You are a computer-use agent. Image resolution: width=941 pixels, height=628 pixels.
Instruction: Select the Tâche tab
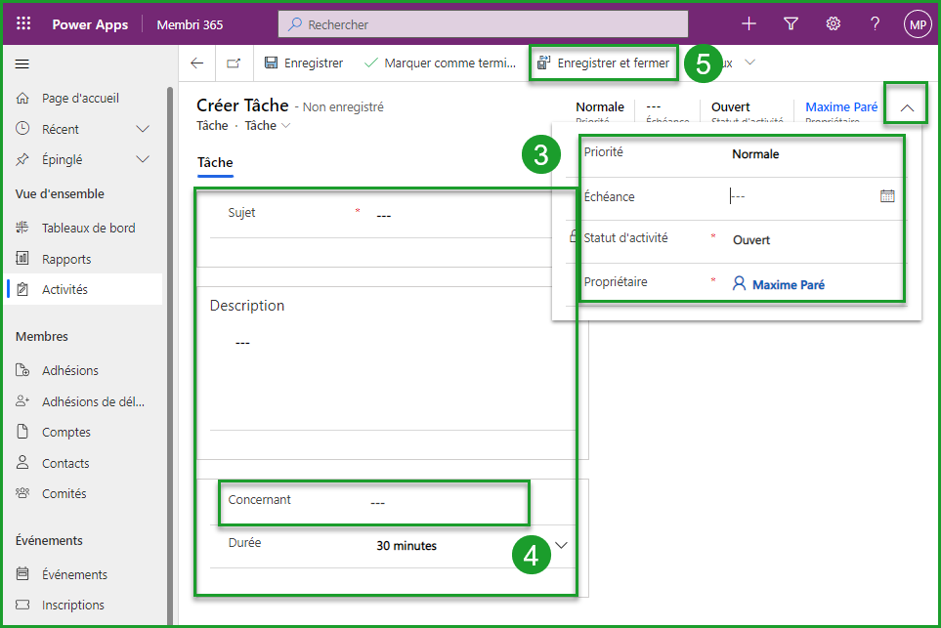tap(215, 162)
